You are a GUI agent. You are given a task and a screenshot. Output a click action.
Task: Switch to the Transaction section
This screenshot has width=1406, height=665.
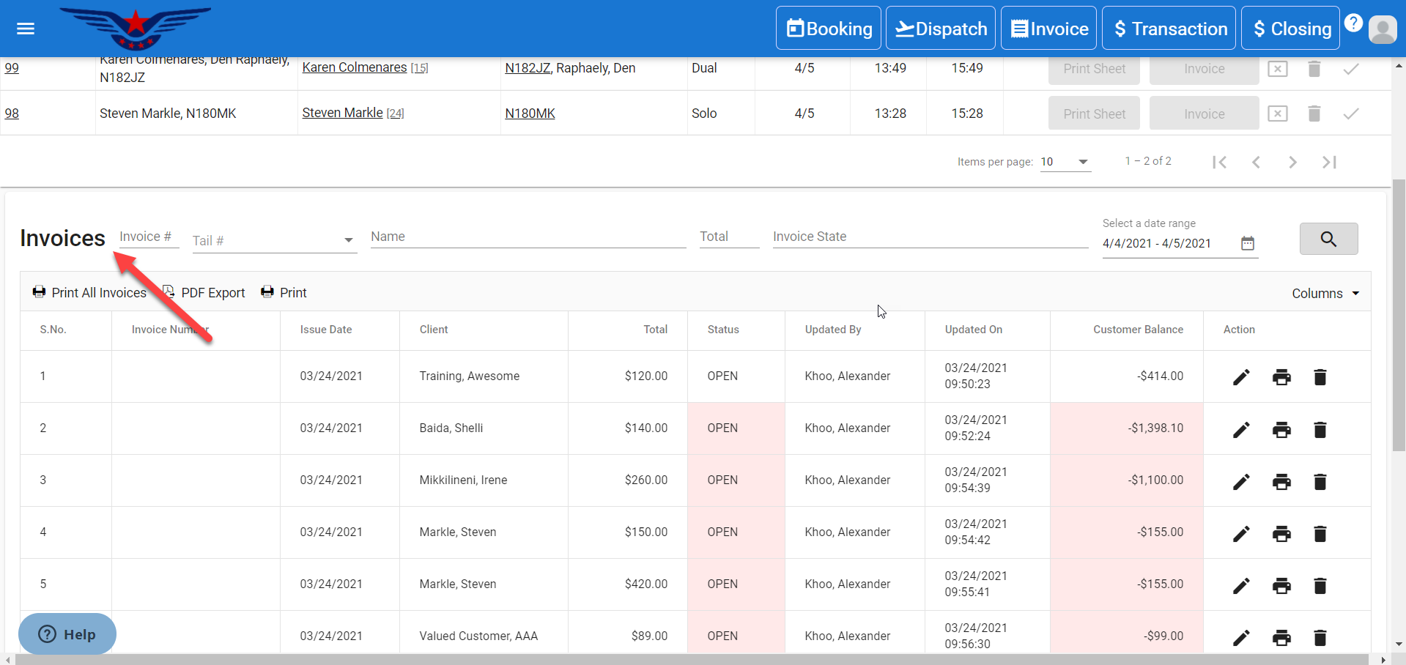(1169, 29)
